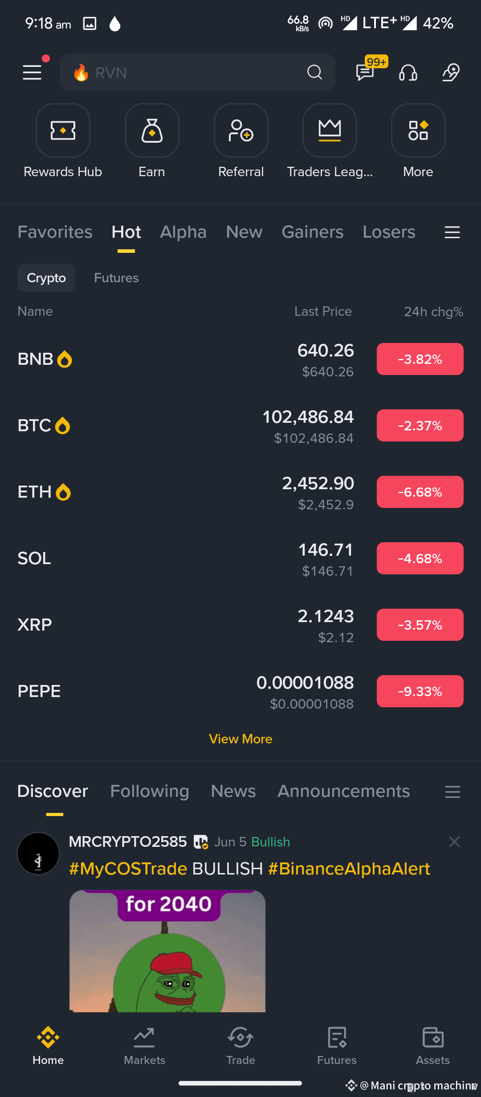Expand Discover feed tabs menu
The width and height of the screenshot is (481, 1097).
pos(452,792)
